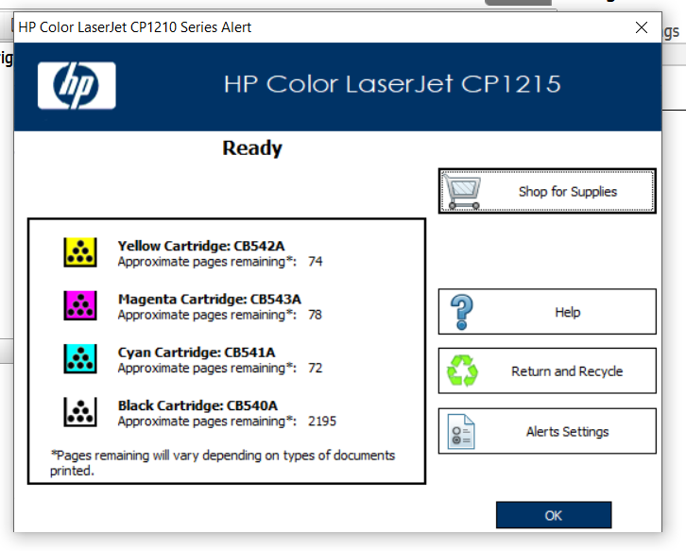Click the green recycle arrows icon
686x551 pixels.
[x=462, y=370]
